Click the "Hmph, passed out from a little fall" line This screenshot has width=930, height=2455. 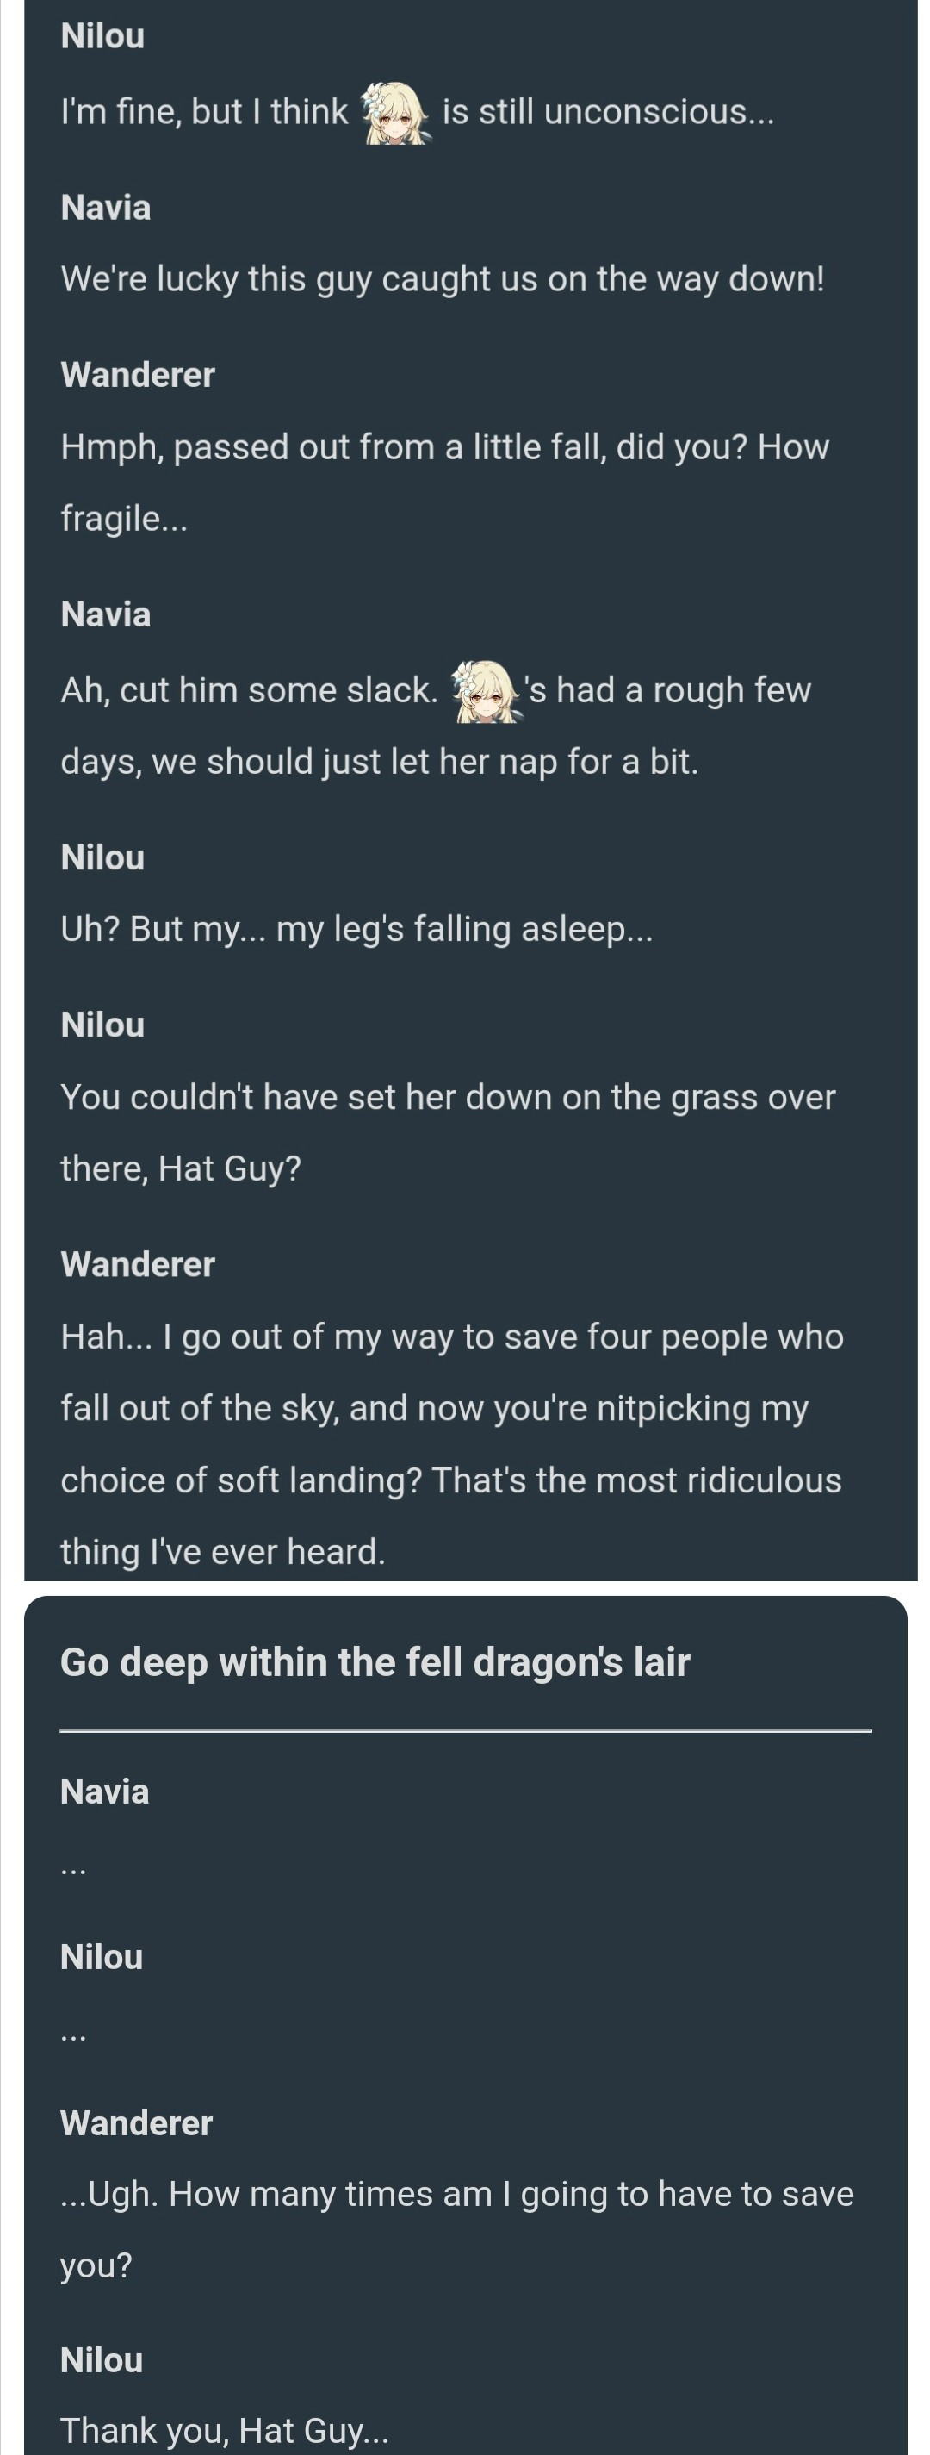click(x=444, y=447)
